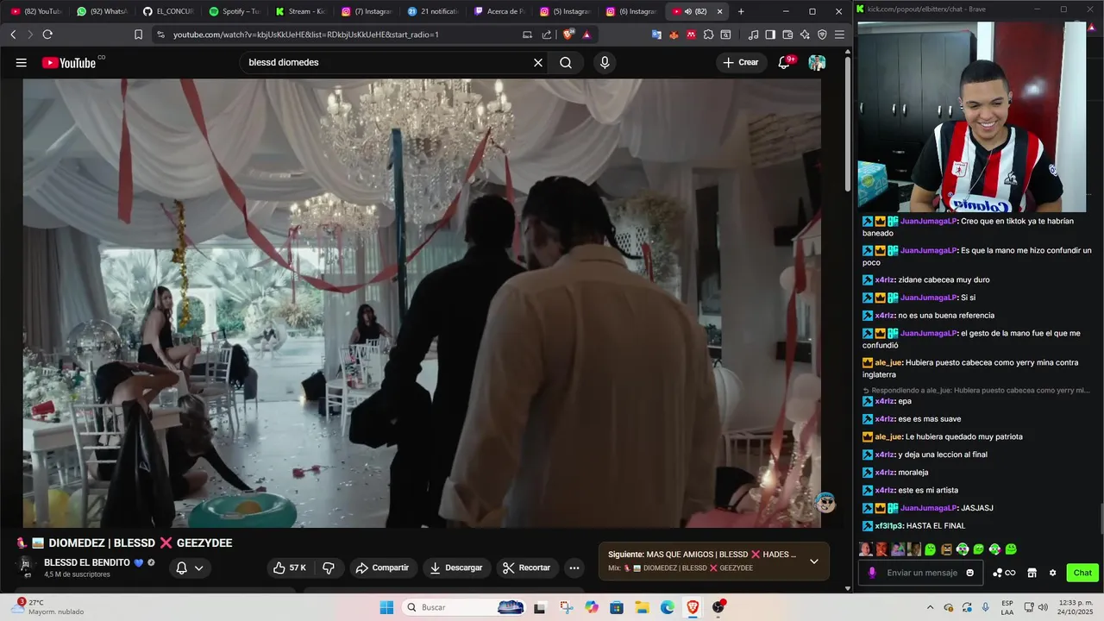
Task: Open OBS Studio from the taskbar
Action: (x=718, y=607)
